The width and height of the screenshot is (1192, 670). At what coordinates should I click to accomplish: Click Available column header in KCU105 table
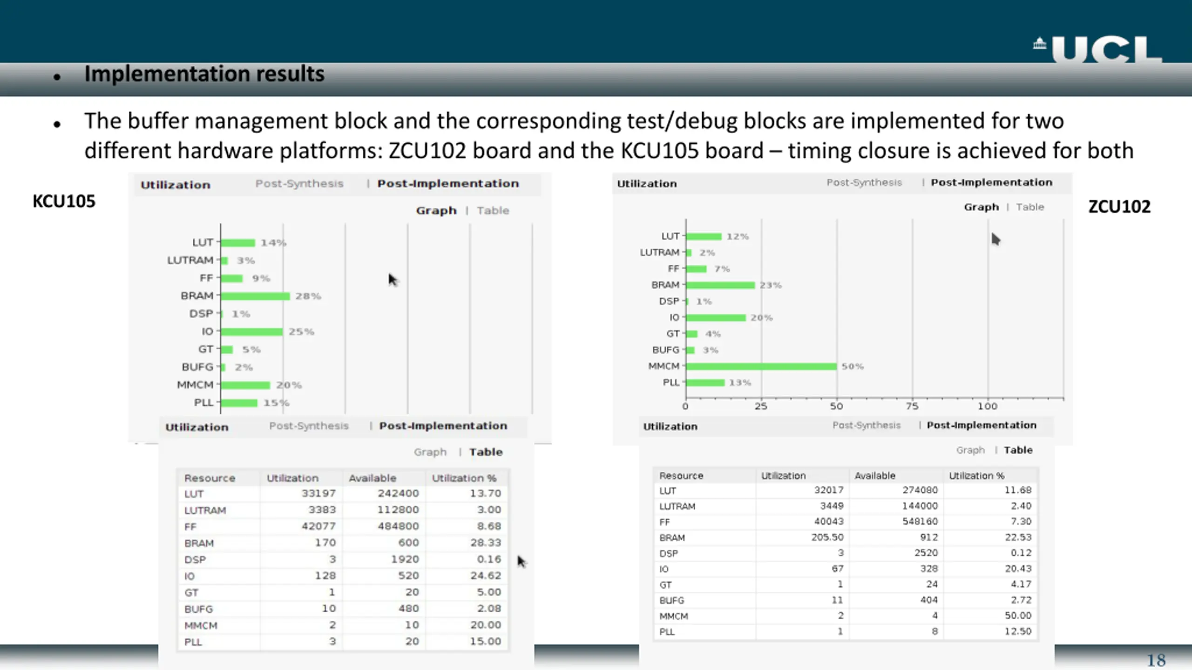pos(372,478)
